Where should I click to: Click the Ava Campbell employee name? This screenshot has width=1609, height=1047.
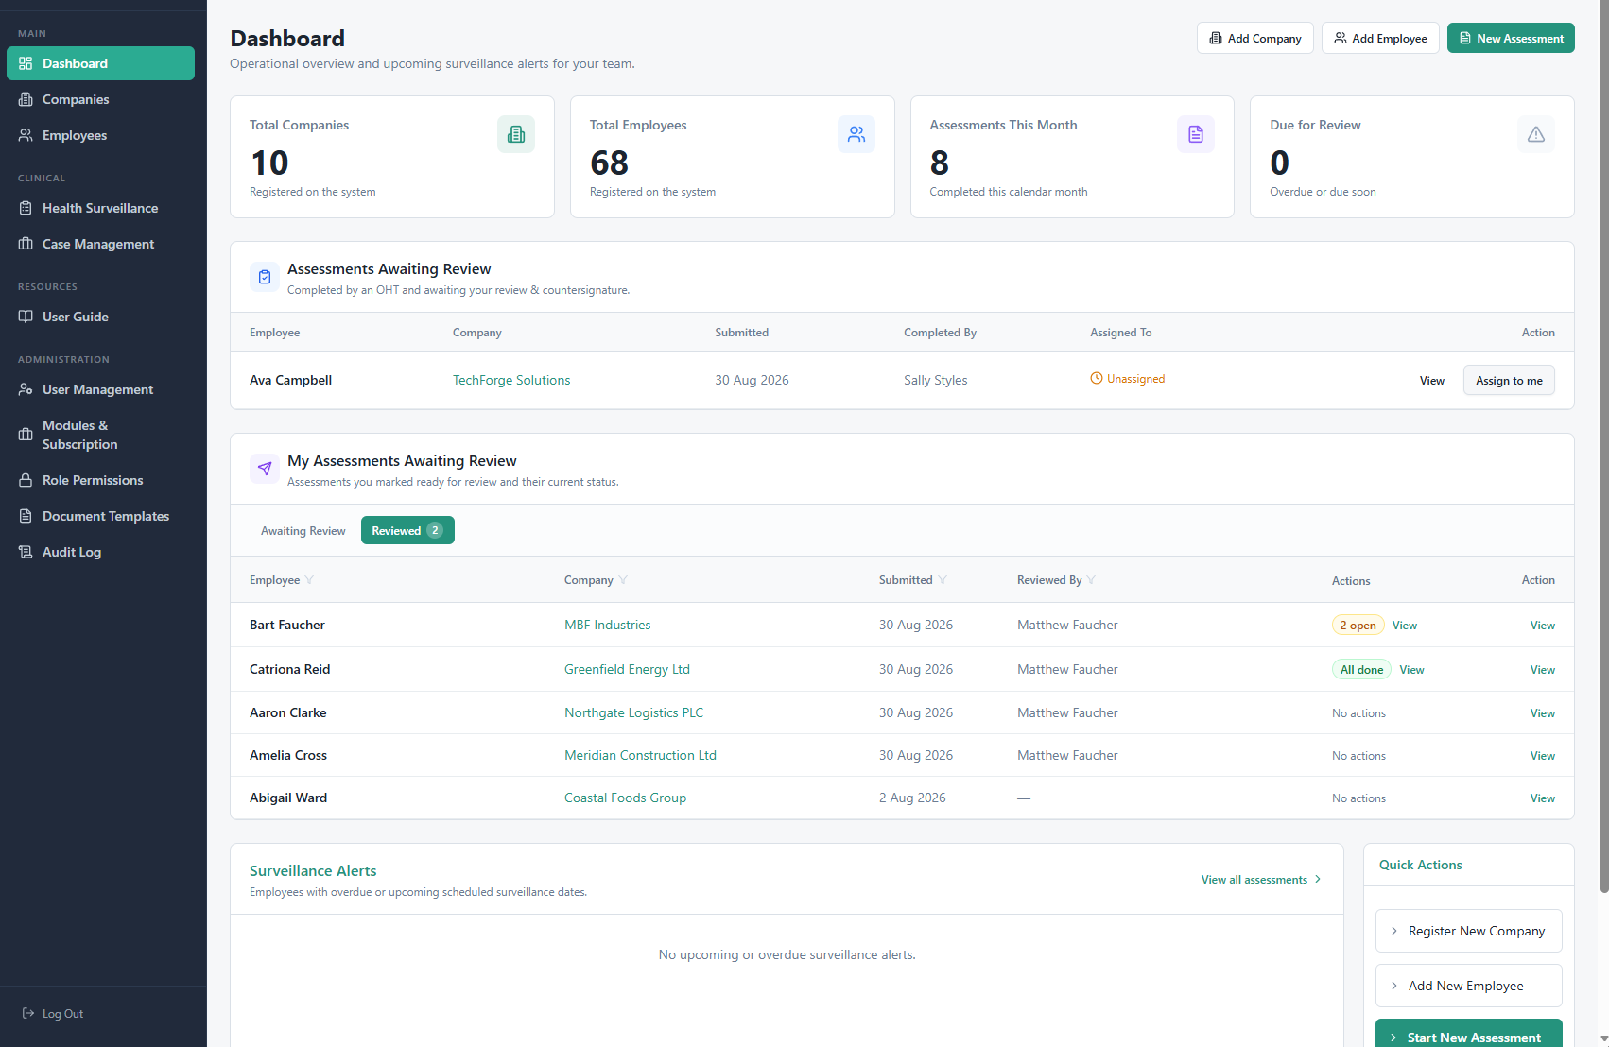(290, 380)
